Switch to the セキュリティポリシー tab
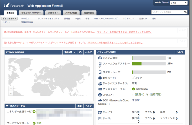Screen dimensions: 192x125 (31, 13)
